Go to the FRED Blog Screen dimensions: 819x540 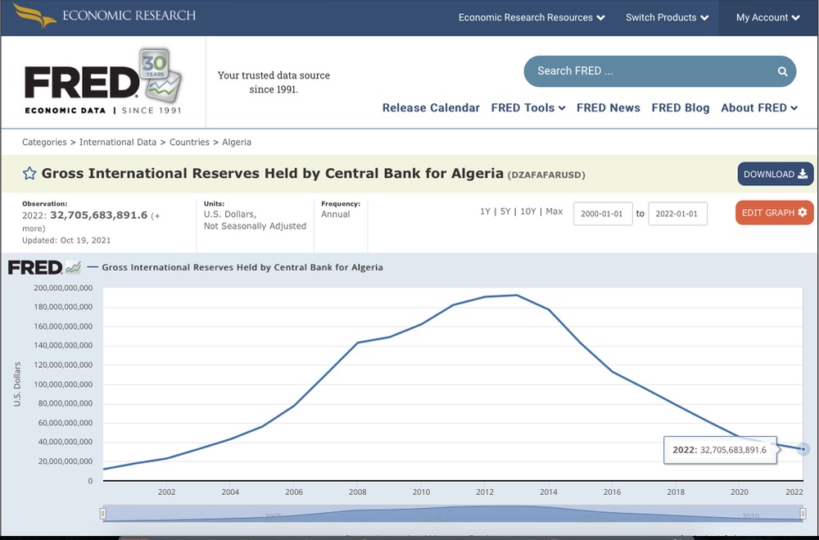pyautogui.click(x=680, y=107)
